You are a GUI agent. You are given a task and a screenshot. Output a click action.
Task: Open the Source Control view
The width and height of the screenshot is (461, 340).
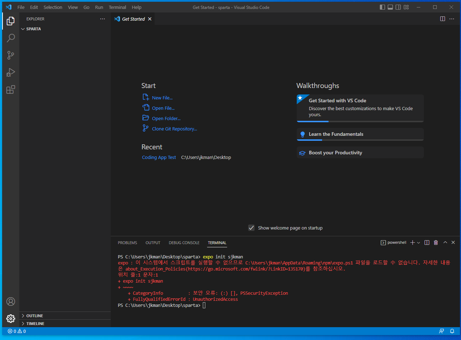[11, 55]
